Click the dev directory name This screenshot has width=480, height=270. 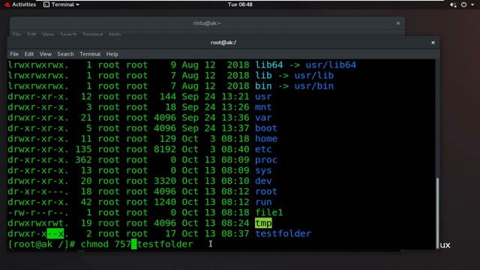tap(263, 181)
